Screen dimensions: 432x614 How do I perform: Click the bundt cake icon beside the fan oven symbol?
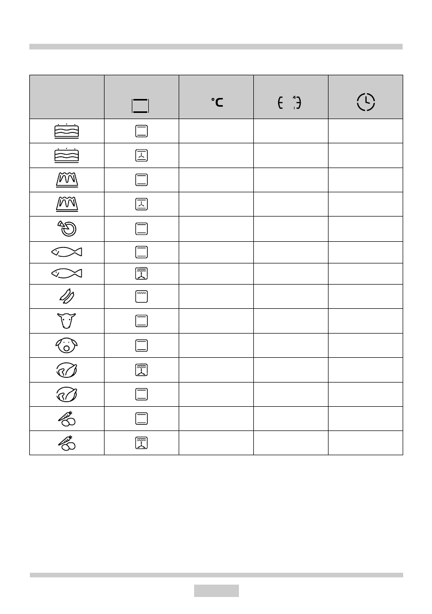[x=66, y=204]
